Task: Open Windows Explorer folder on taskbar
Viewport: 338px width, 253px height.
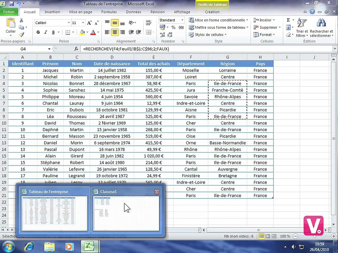Action: [x=49, y=247]
